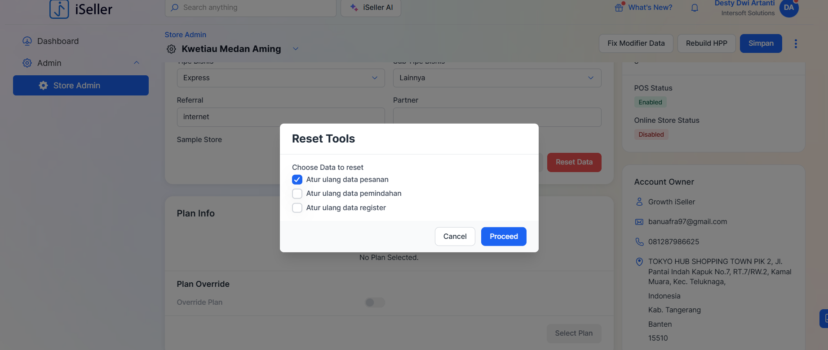Check Atur ulang data pemindahan
Screen dimensions: 828x350
point(297,194)
